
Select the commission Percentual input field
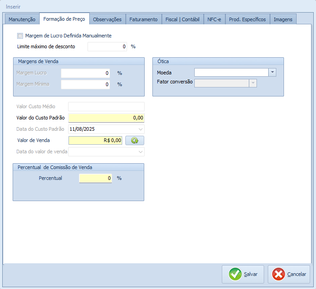95,178
